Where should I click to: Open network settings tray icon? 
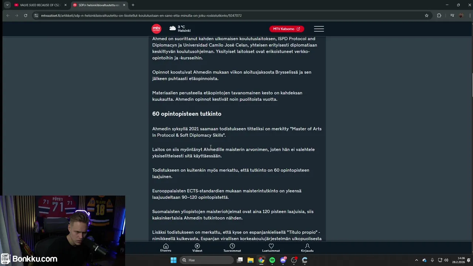coord(440,260)
